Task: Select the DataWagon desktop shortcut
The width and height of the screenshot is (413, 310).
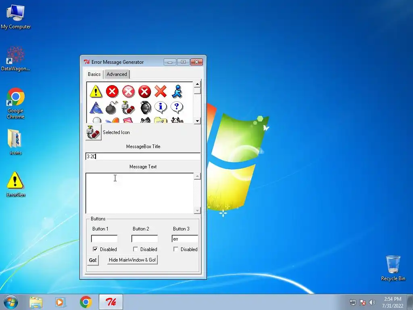Action: (x=16, y=59)
